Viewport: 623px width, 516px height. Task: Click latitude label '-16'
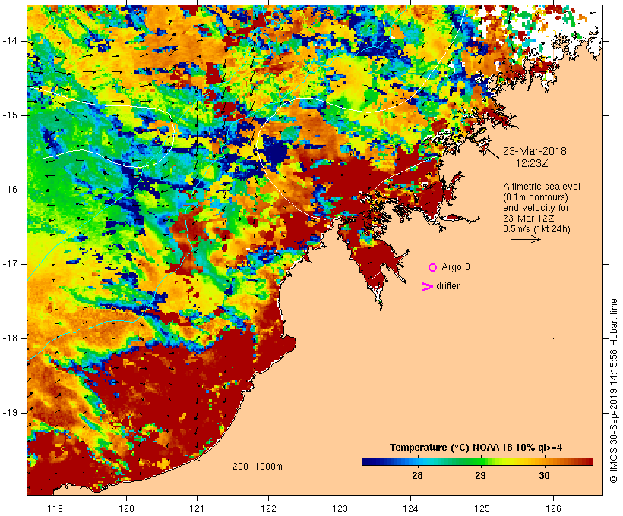click(10, 190)
